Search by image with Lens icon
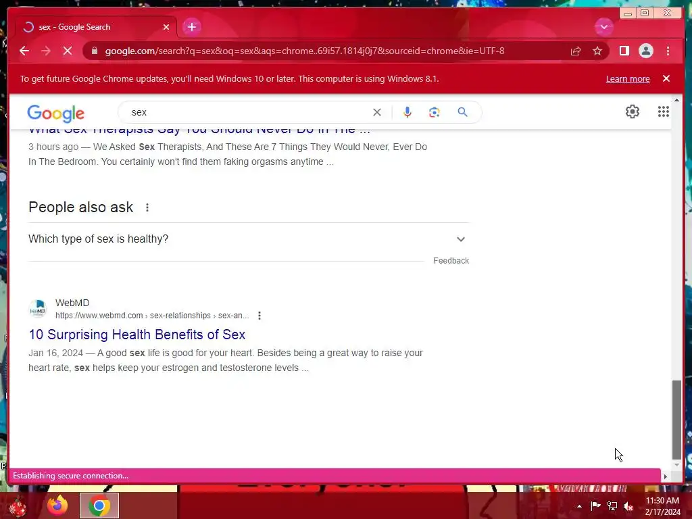 click(x=435, y=112)
